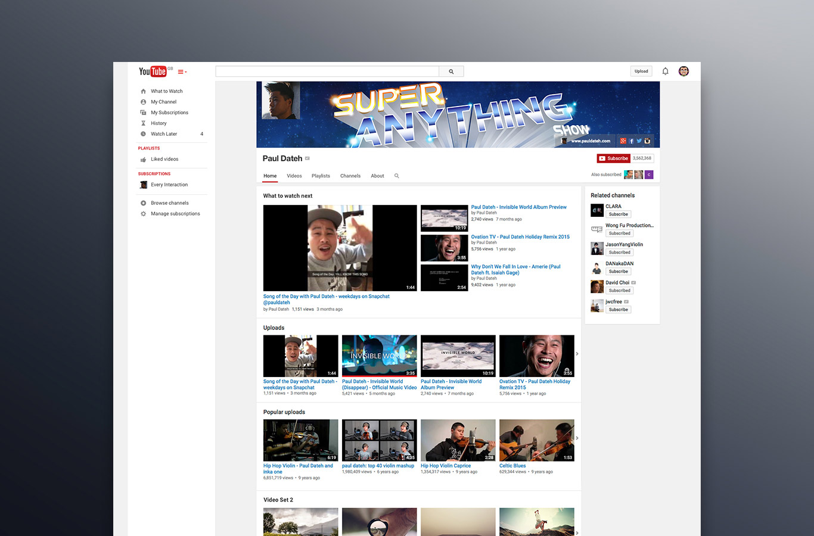Open Celtic Blues video title
The image size is (814, 536).
(512, 466)
